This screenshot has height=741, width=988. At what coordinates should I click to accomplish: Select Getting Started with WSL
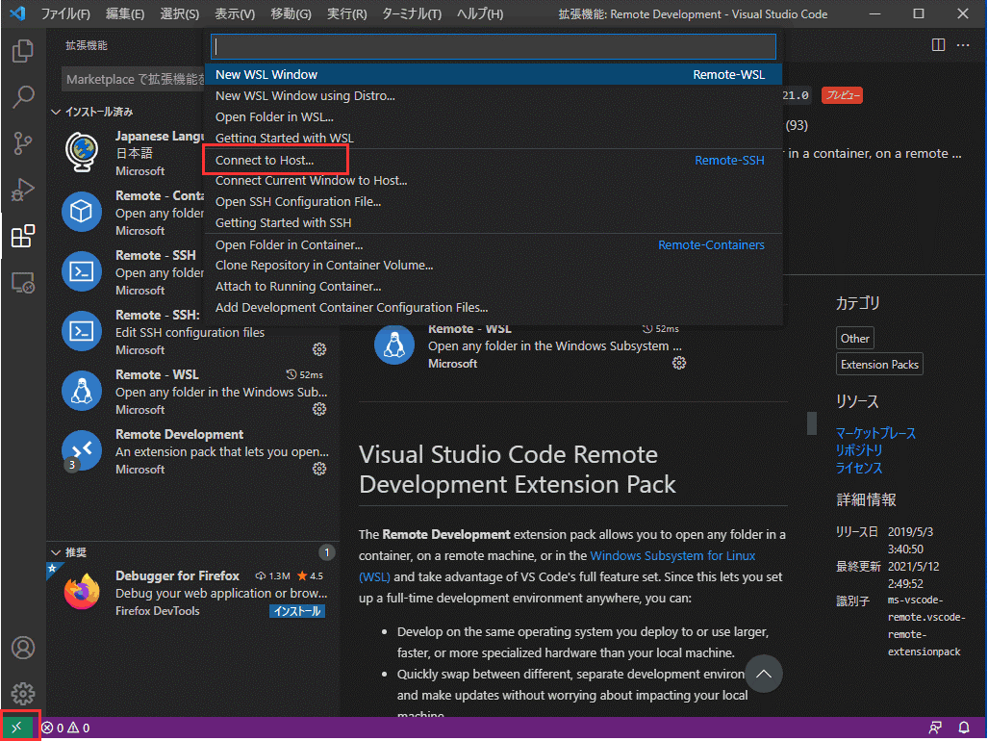[x=494, y=138]
